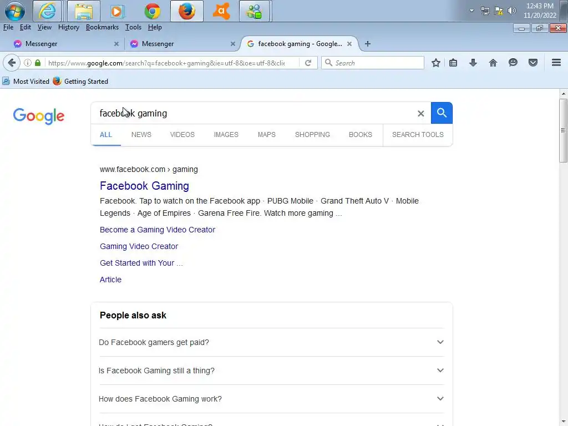568x426 pixels.
Task: Open the Action Center flag icon
Action: tap(499, 11)
